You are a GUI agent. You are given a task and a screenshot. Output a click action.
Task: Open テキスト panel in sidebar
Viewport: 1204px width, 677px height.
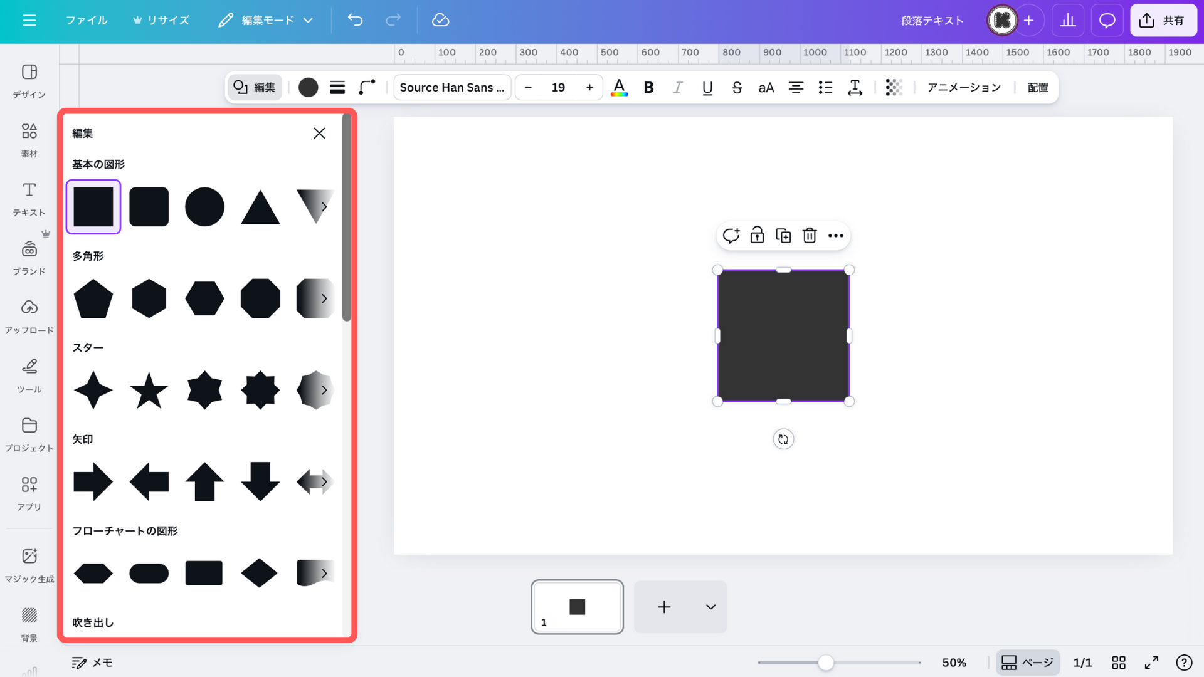click(x=29, y=199)
